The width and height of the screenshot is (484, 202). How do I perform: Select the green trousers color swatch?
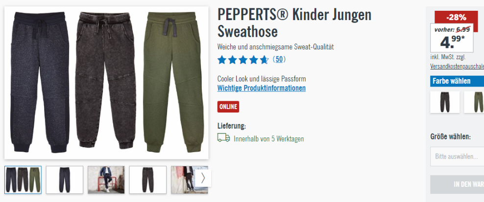point(474,102)
